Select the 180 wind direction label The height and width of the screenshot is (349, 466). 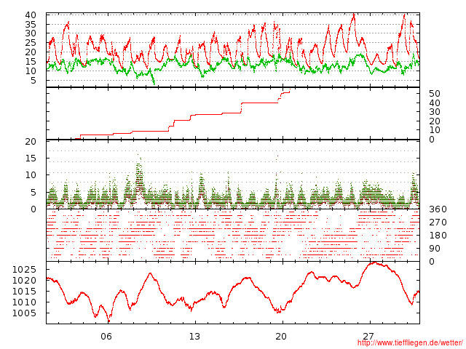click(438, 236)
